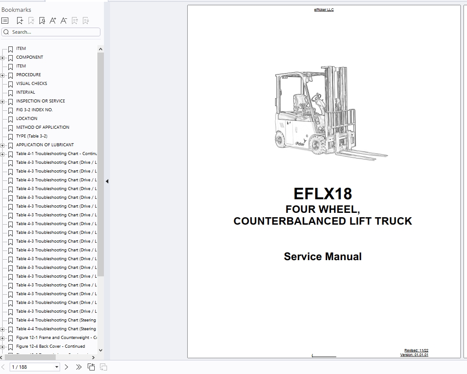Go to the next page arrow
Screen dimensions: 467x374
point(66,367)
